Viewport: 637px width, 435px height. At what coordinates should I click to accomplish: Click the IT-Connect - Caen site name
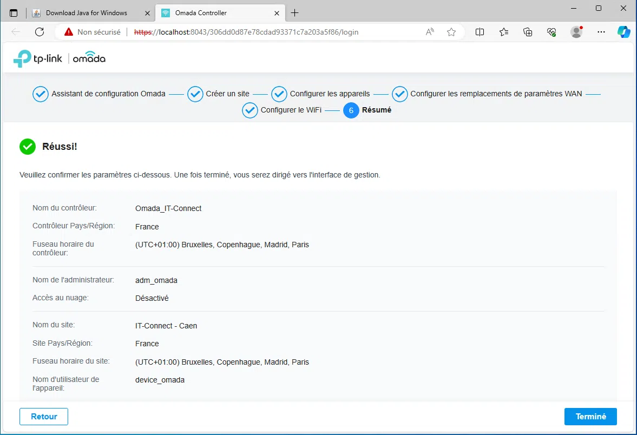[166, 326]
